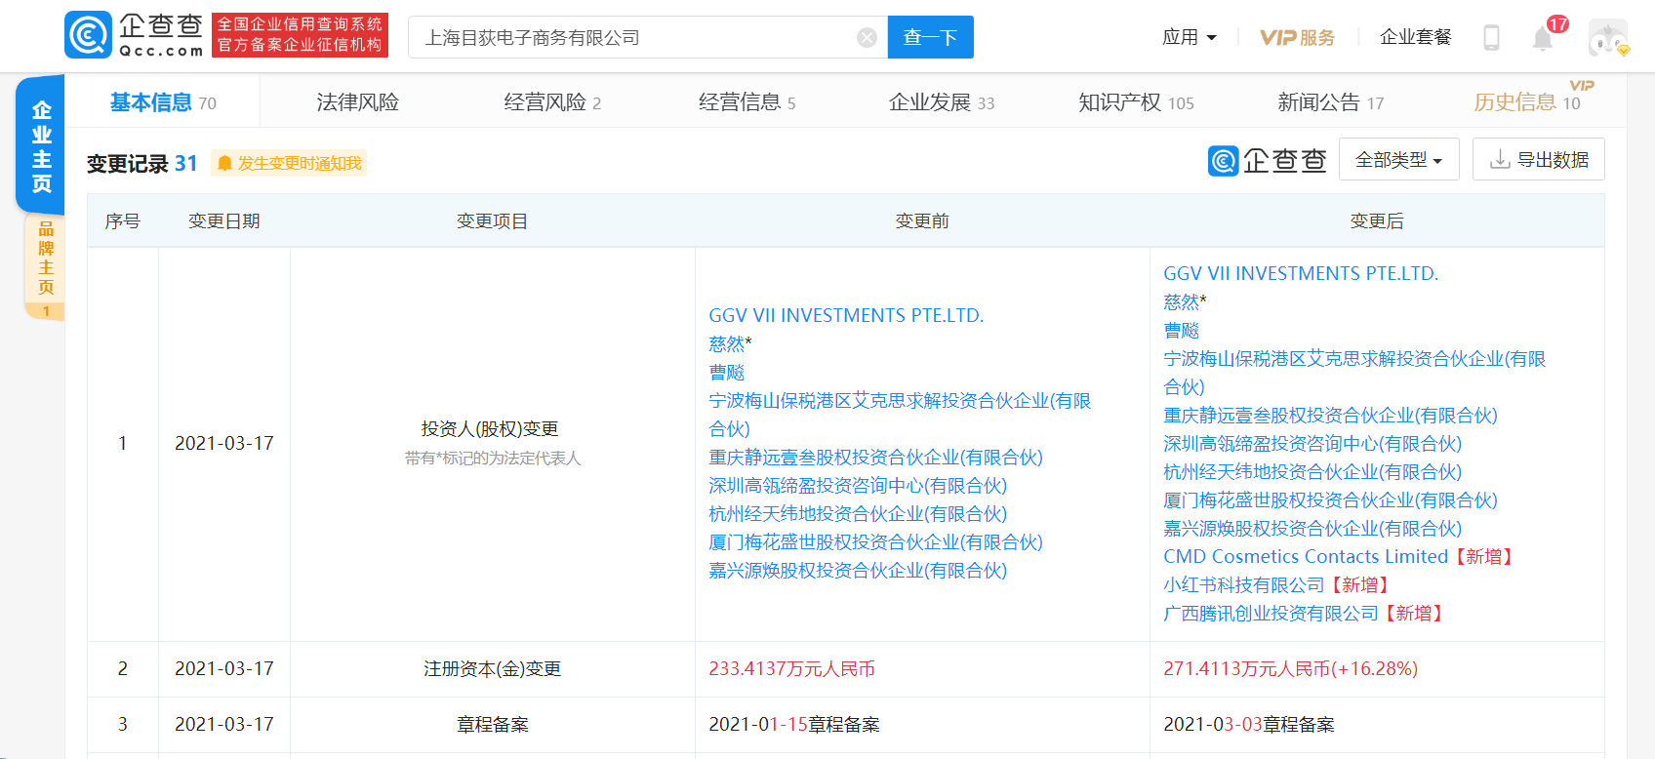Open 品牌主页 side tab

(x=45, y=267)
